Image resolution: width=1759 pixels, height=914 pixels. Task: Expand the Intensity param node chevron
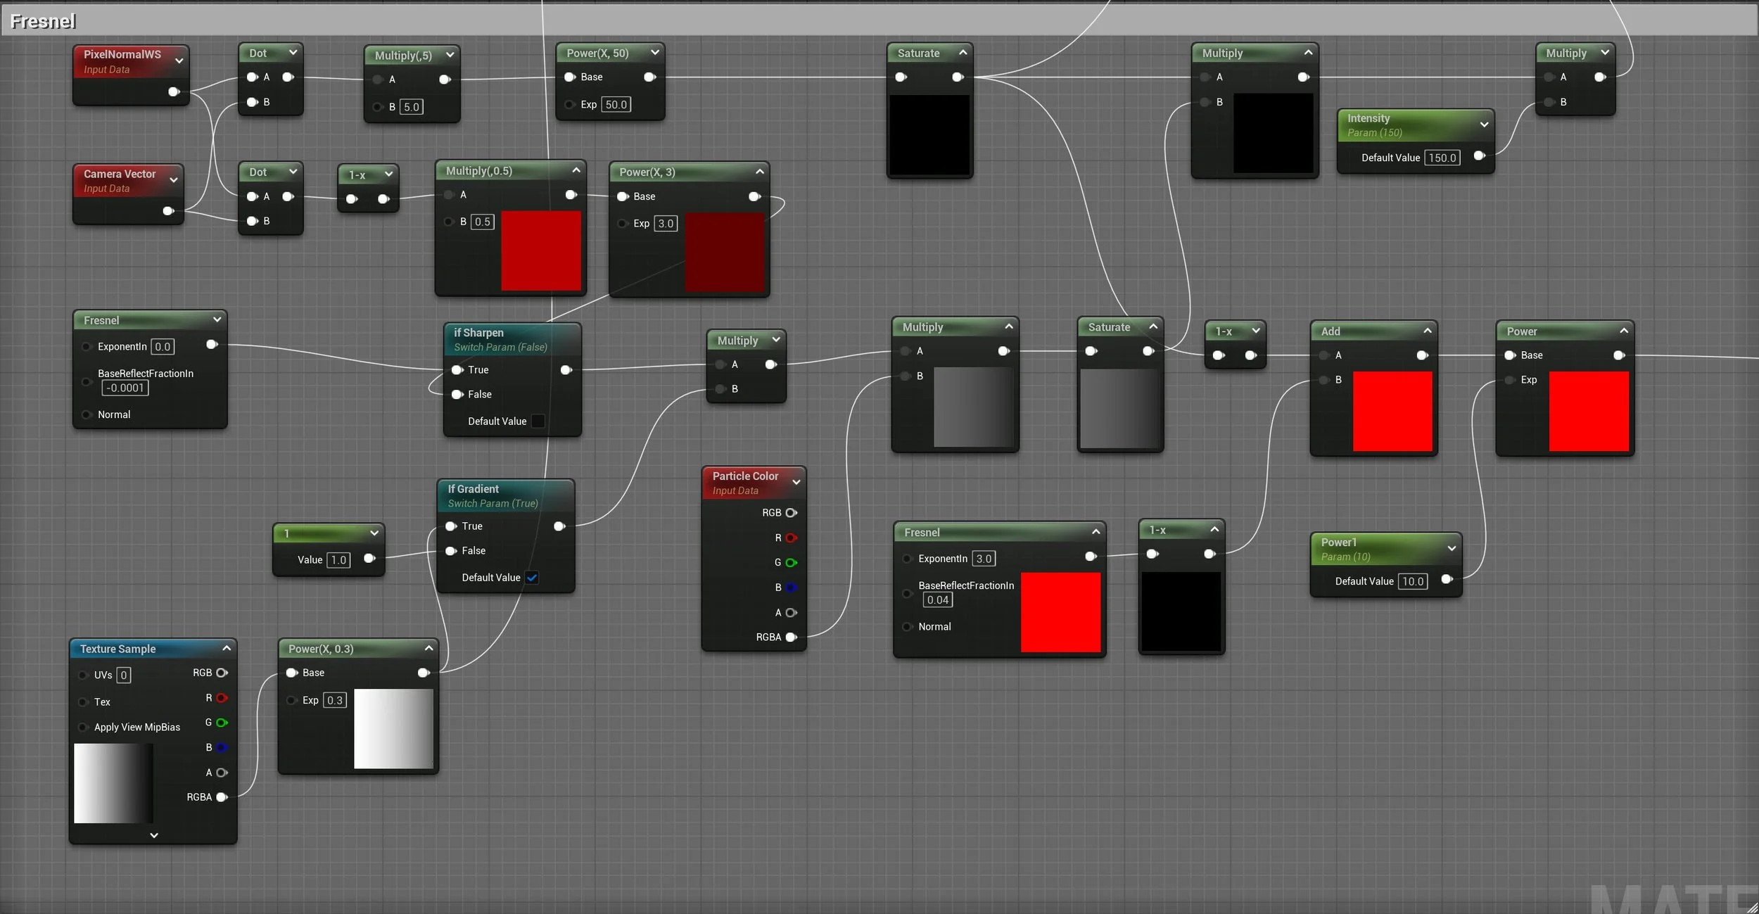1484,125
